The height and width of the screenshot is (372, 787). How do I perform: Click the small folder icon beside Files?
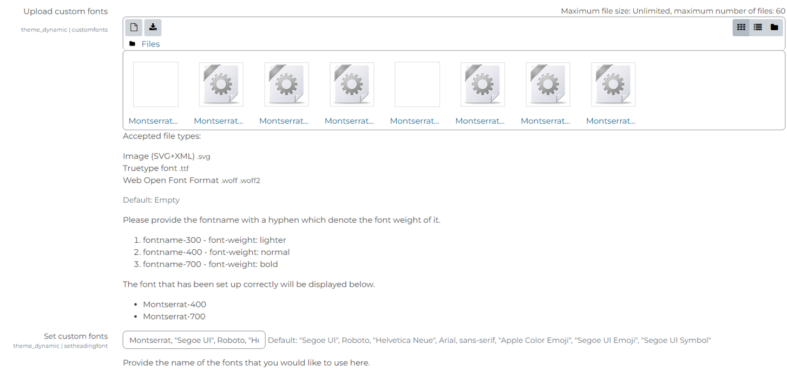coord(133,44)
